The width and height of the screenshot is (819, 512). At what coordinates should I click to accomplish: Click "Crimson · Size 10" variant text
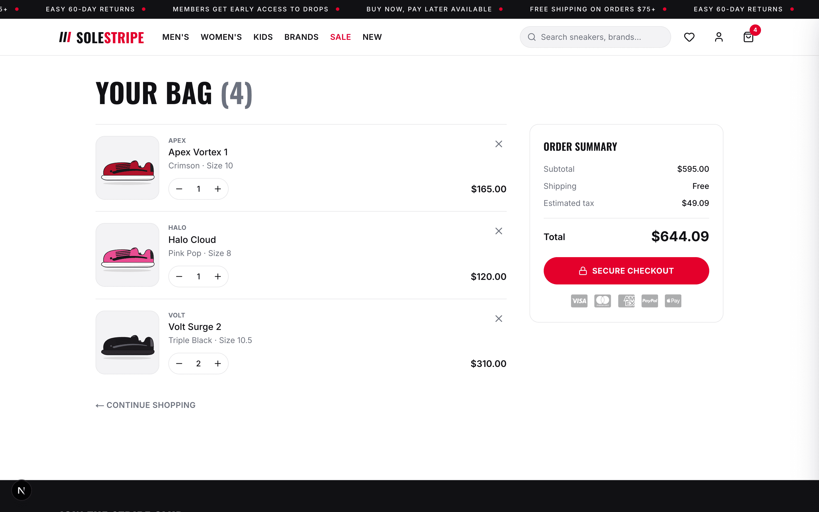201,166
